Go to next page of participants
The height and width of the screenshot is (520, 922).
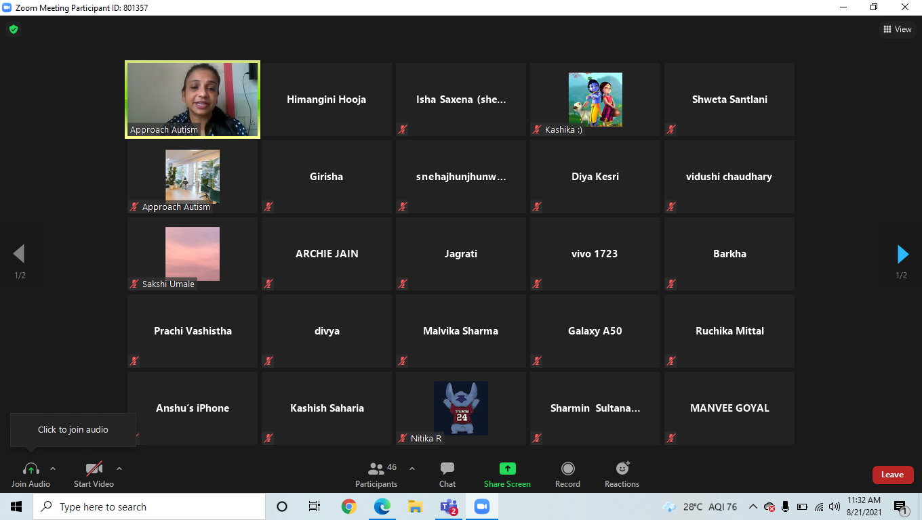click(902, 254)
